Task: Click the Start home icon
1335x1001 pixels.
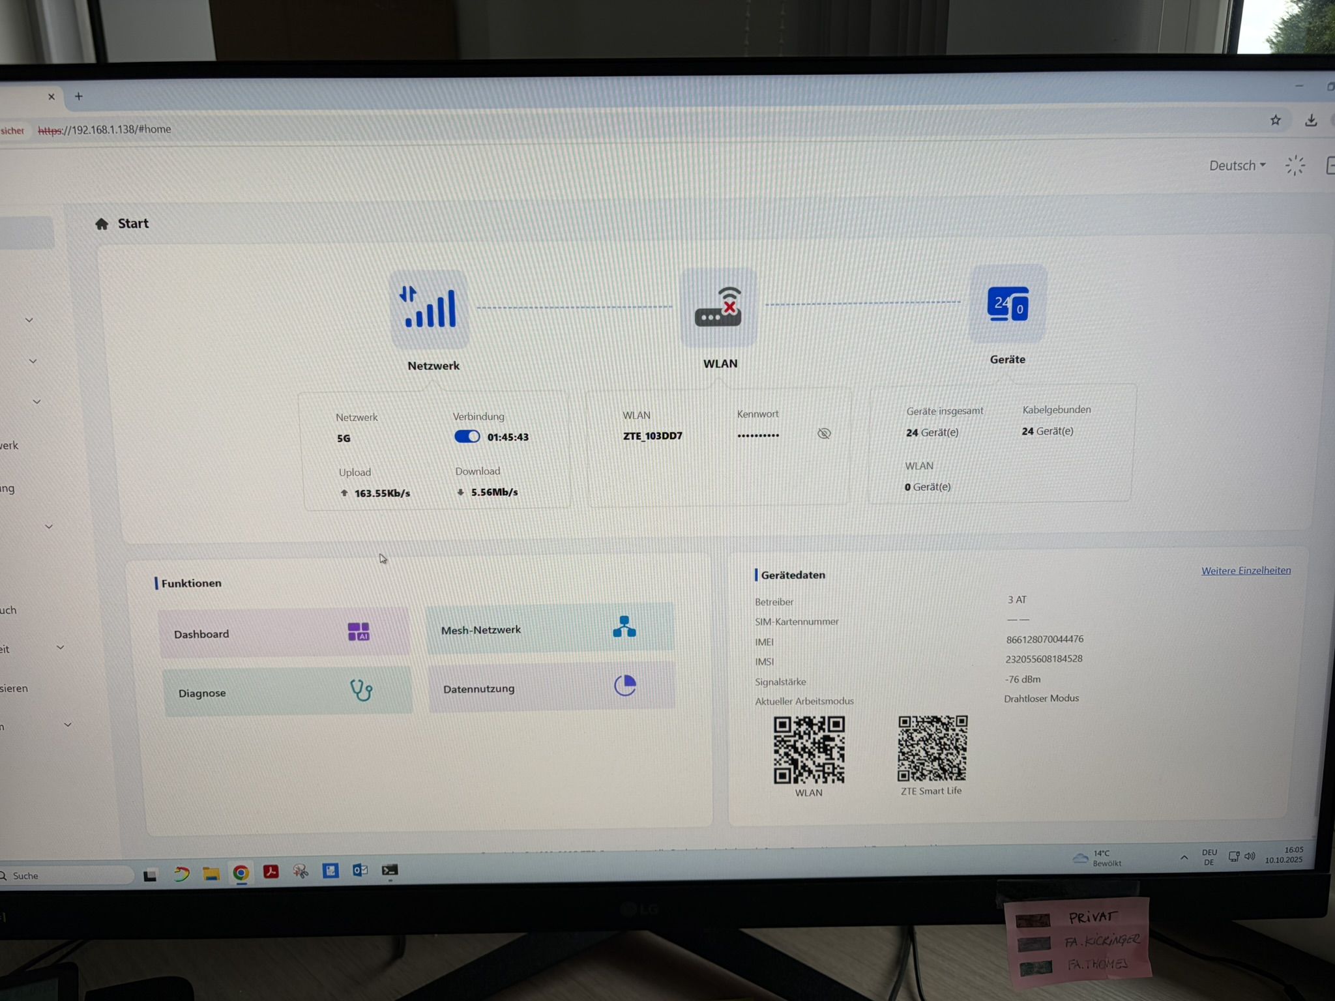Action: click(102, 224)
